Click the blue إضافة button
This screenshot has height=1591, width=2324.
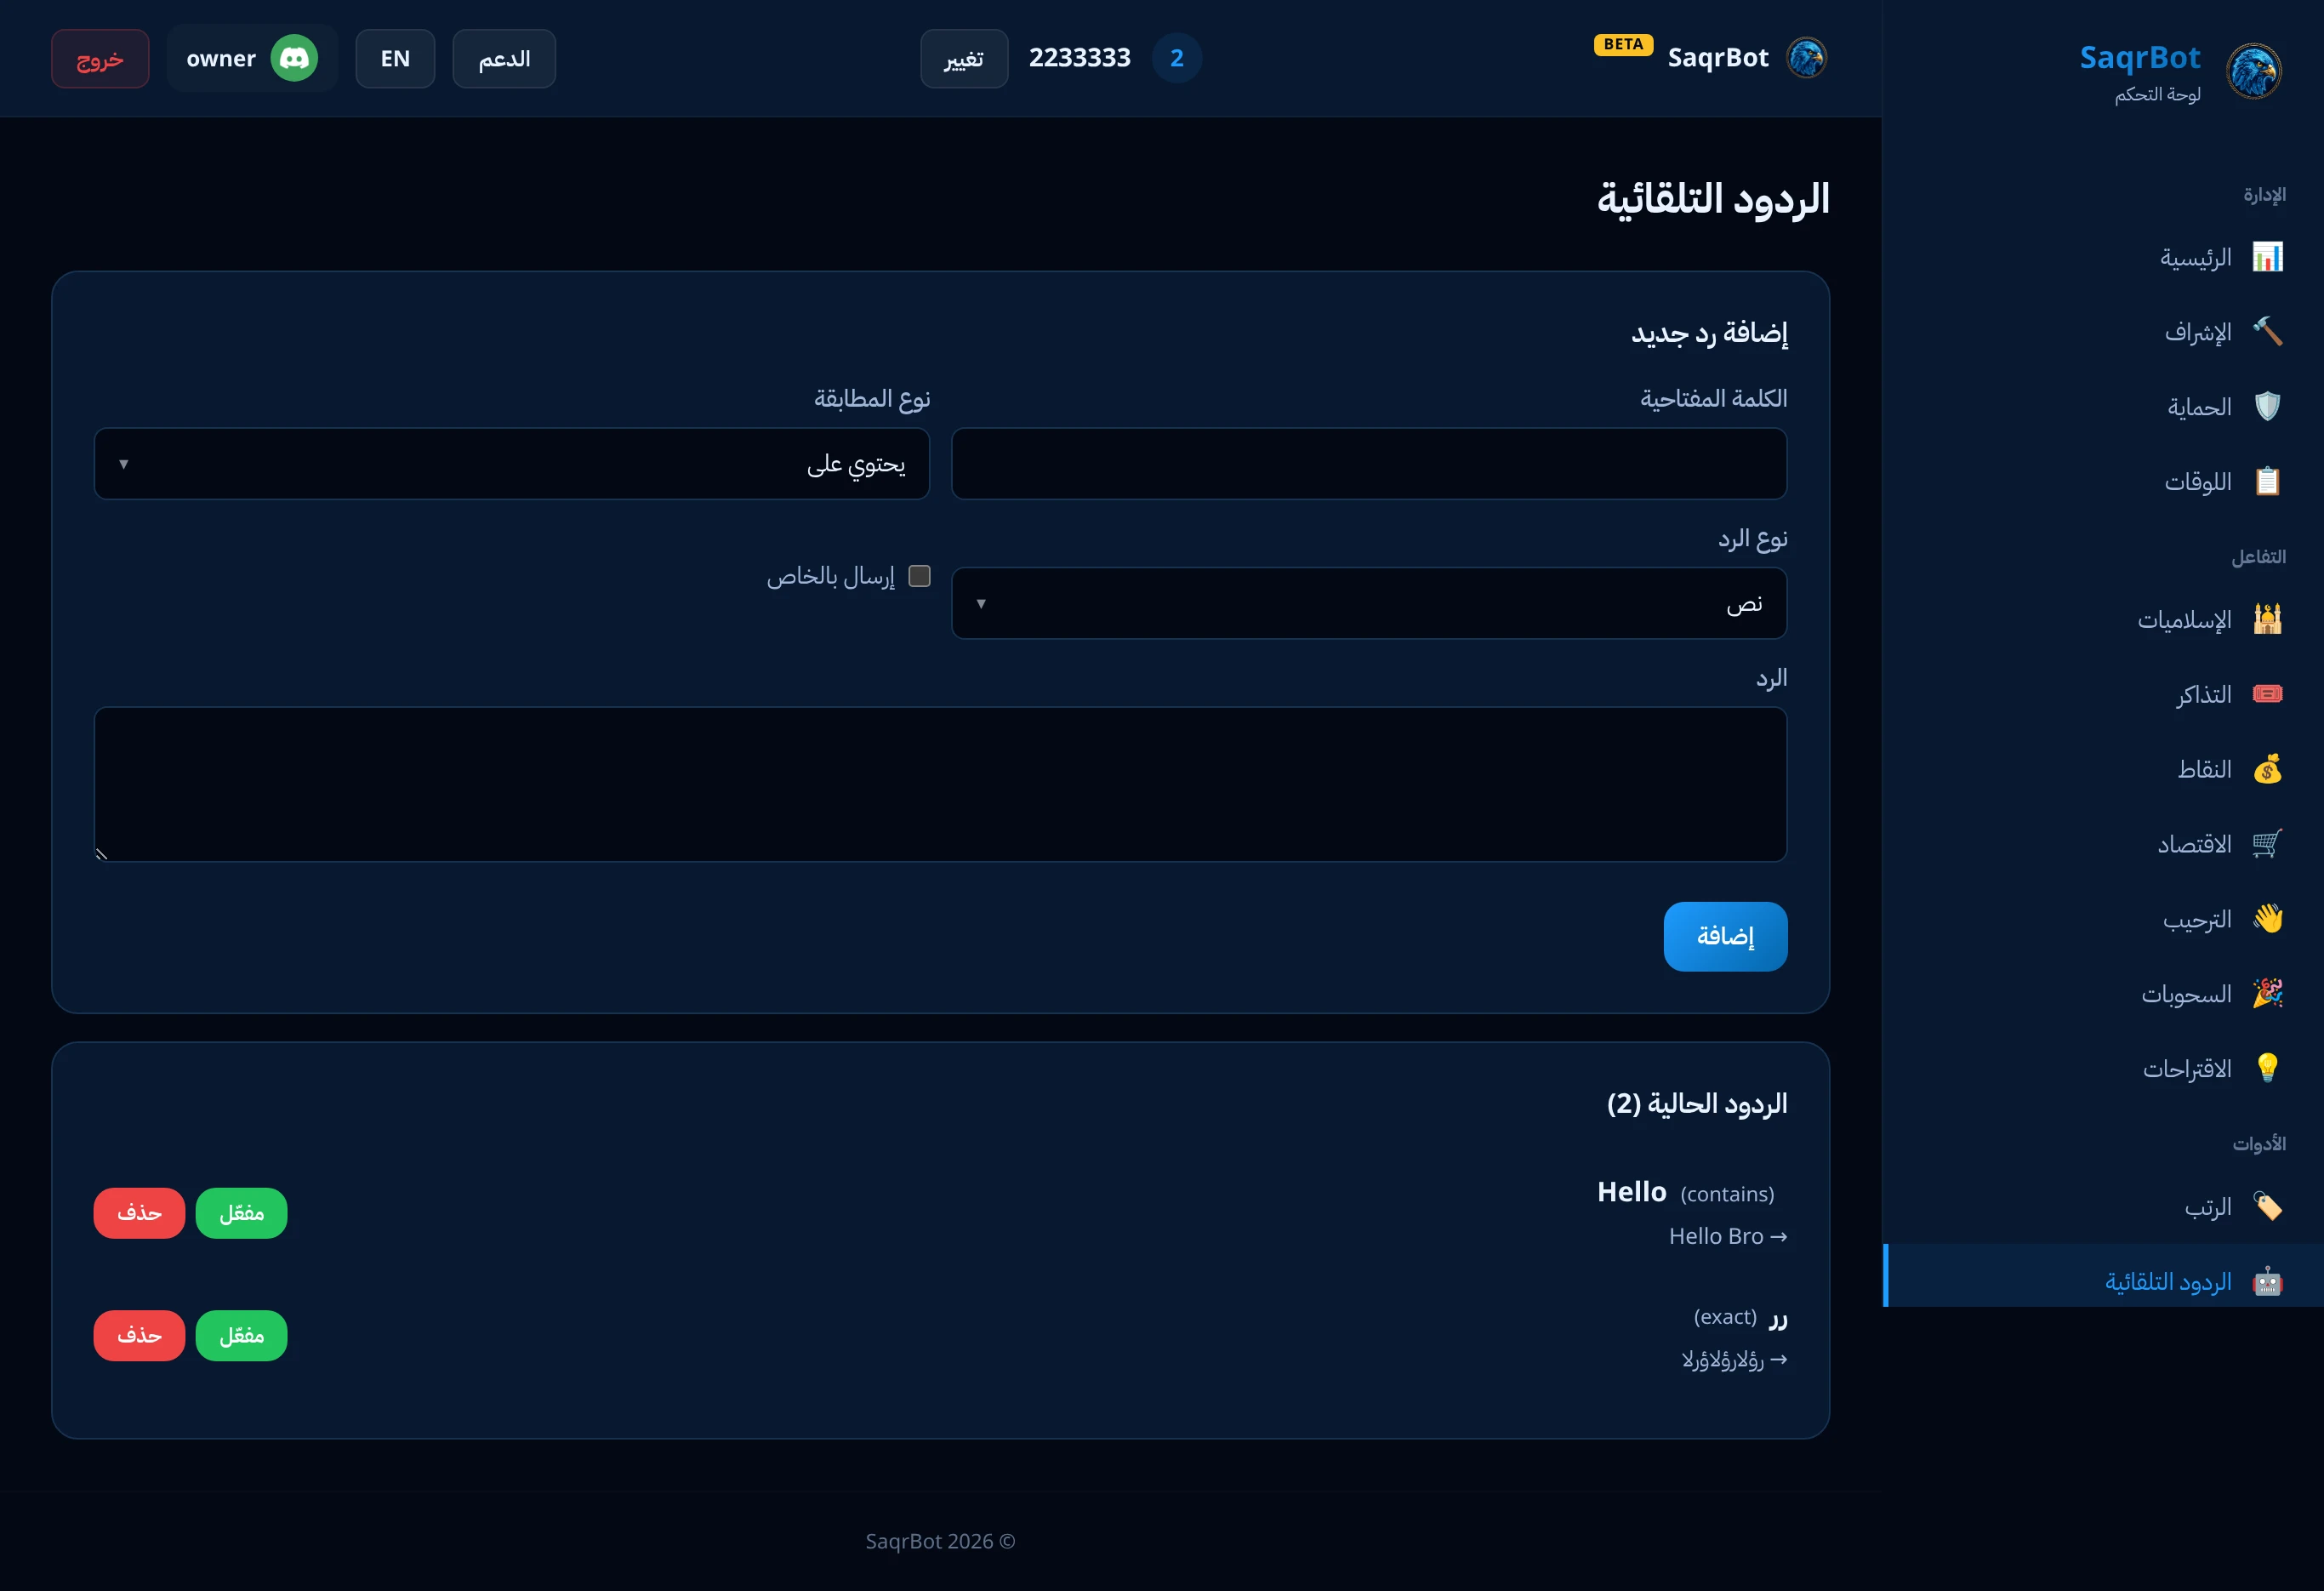pyautogui.click(x=1725, y=936)
